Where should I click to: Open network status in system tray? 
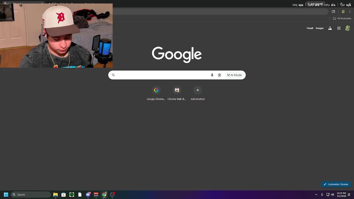328,195
